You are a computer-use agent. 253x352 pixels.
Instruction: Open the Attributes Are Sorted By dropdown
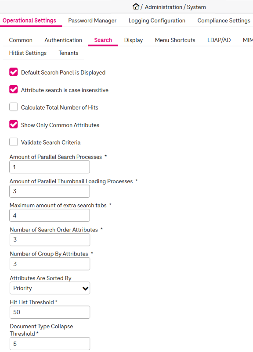pos(50,288)
